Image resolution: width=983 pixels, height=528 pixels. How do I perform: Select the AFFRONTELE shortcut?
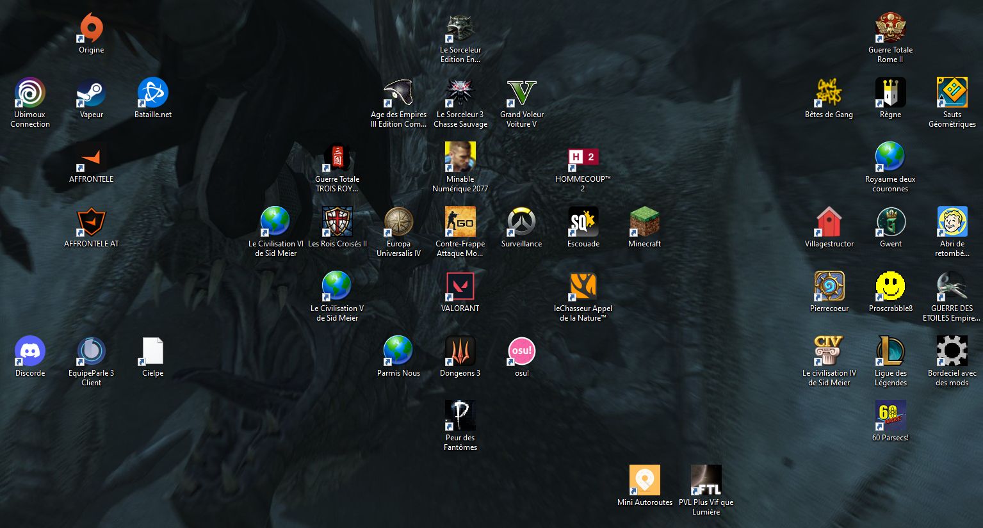pyautogui.click(x=92, y=157)
